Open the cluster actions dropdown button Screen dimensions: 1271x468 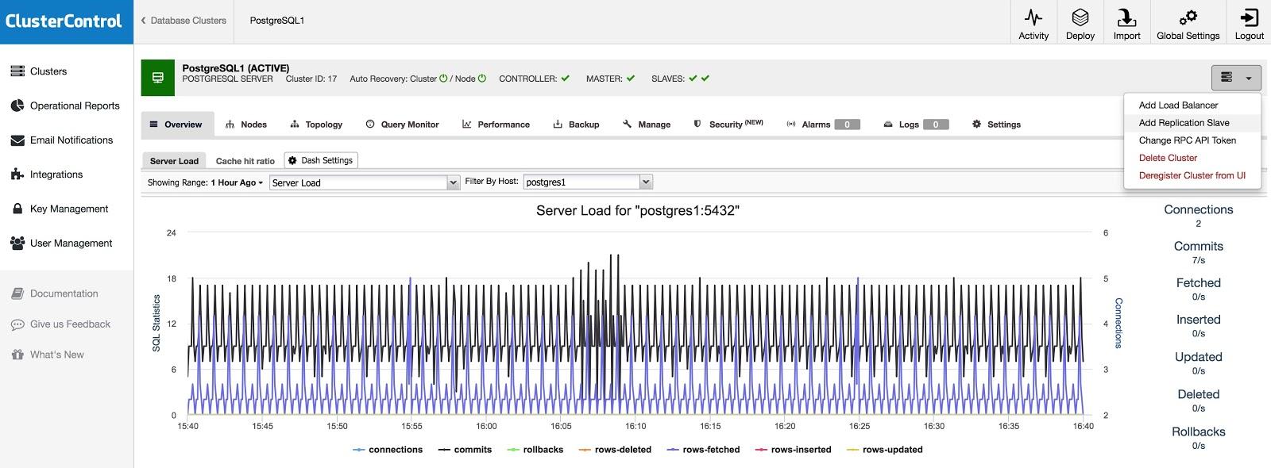click(1236, 78)
